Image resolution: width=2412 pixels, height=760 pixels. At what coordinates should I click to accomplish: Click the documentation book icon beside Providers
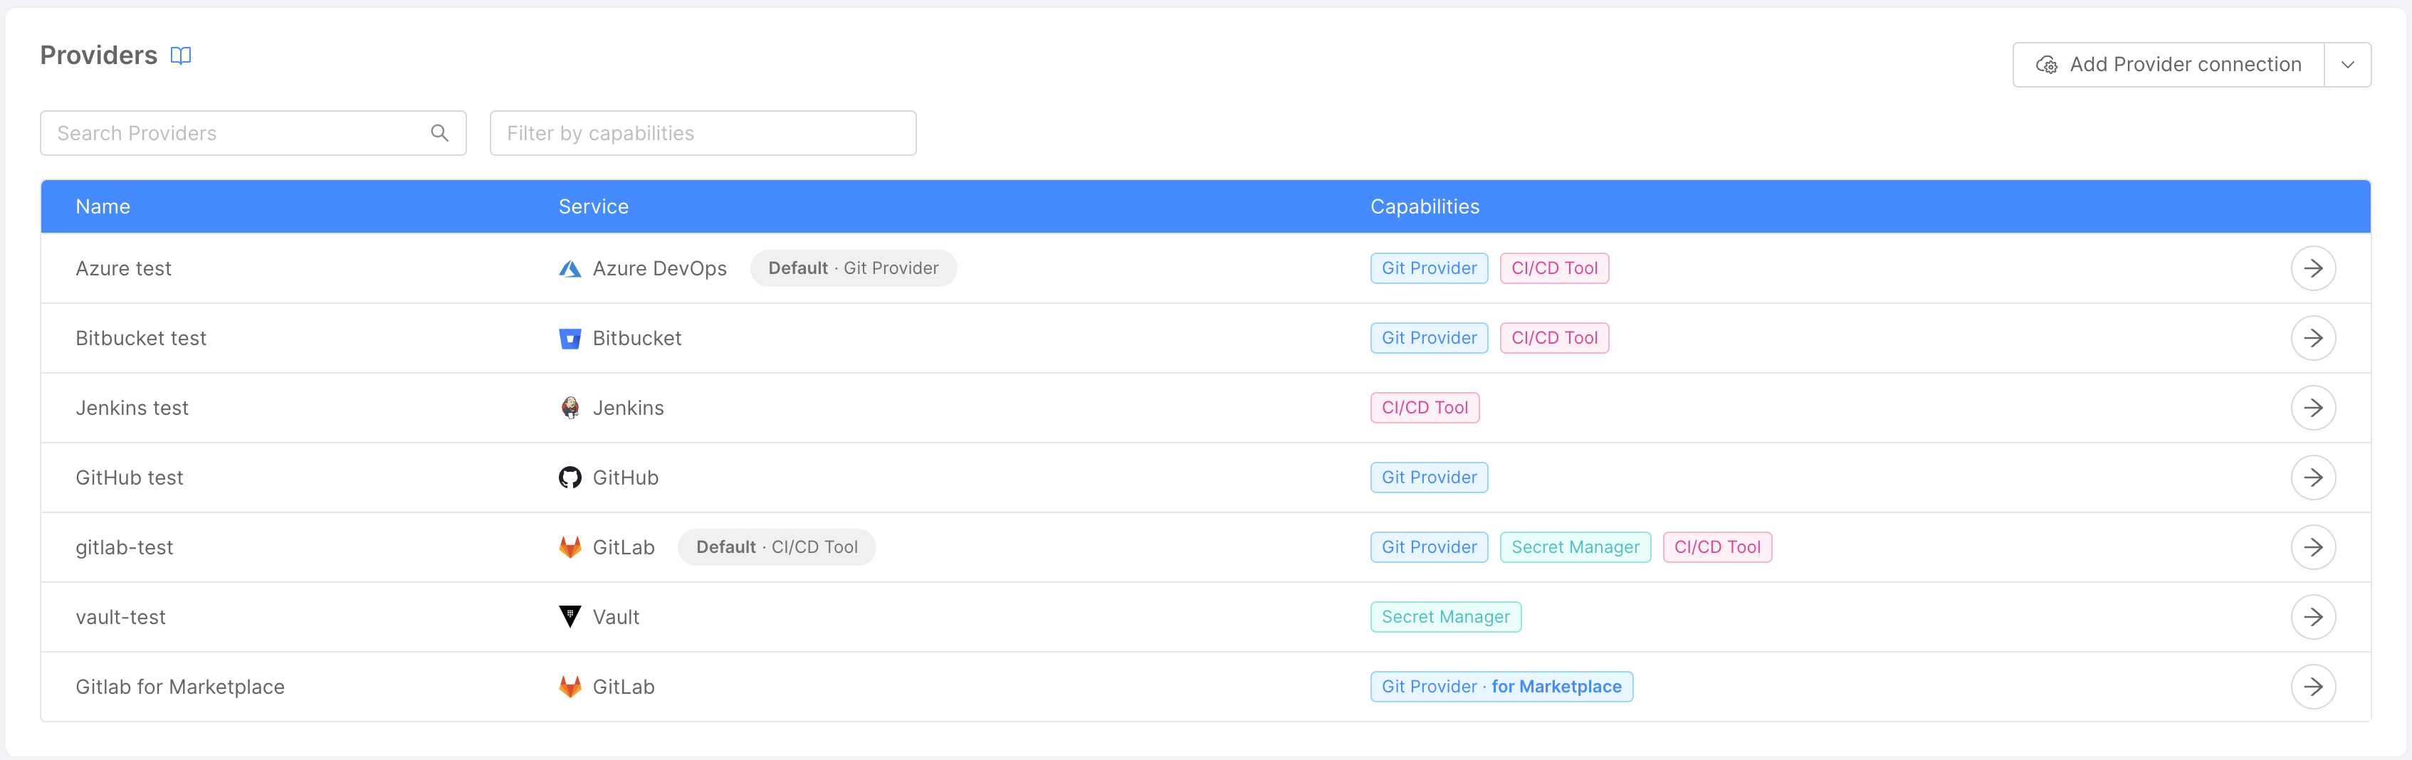click(180, 56)
